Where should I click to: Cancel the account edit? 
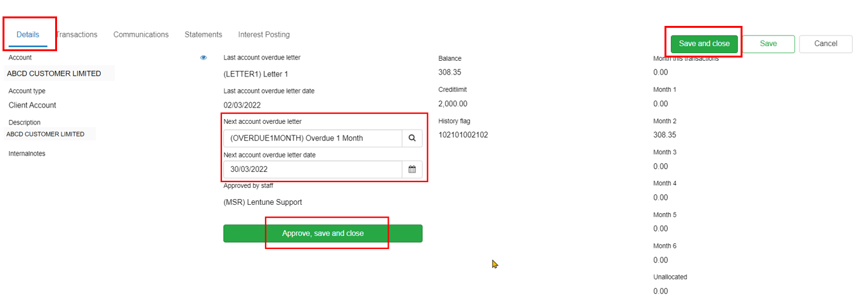tap(826, 44)
